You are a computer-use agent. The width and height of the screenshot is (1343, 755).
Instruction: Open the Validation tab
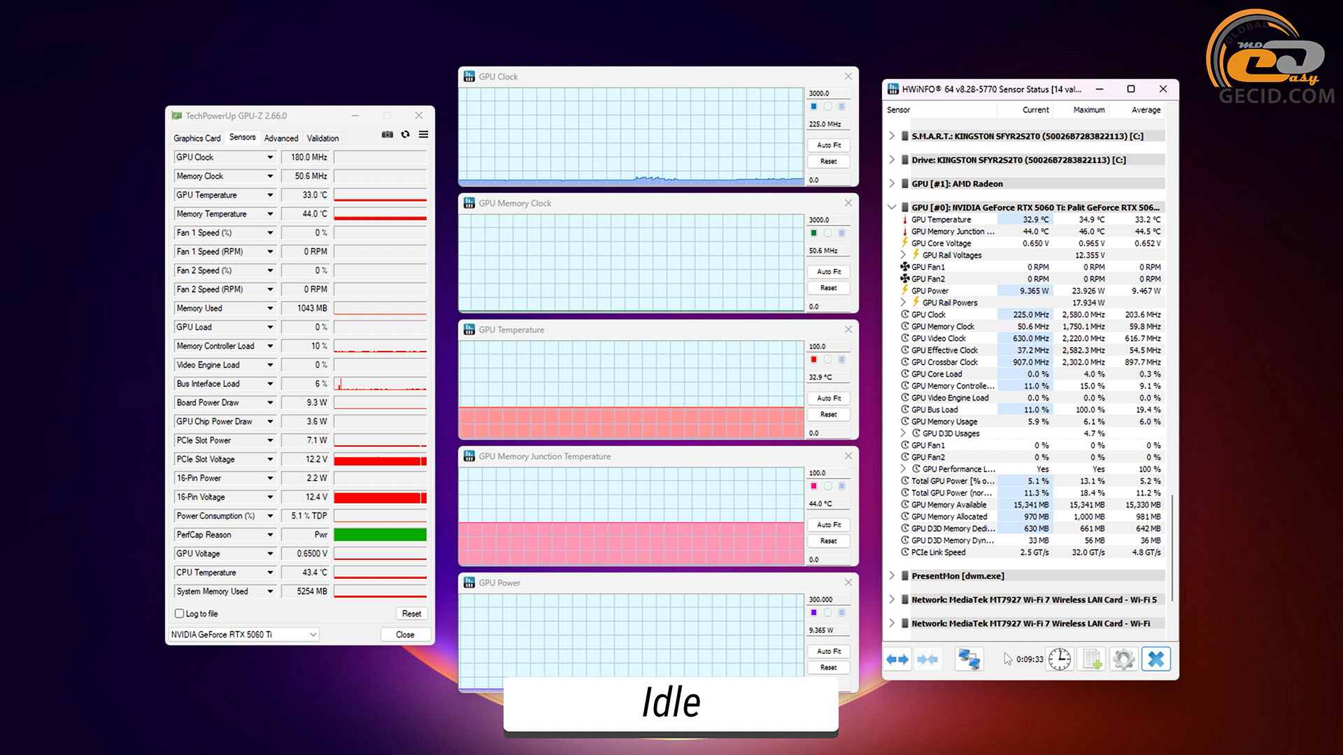tap(322, 138)
